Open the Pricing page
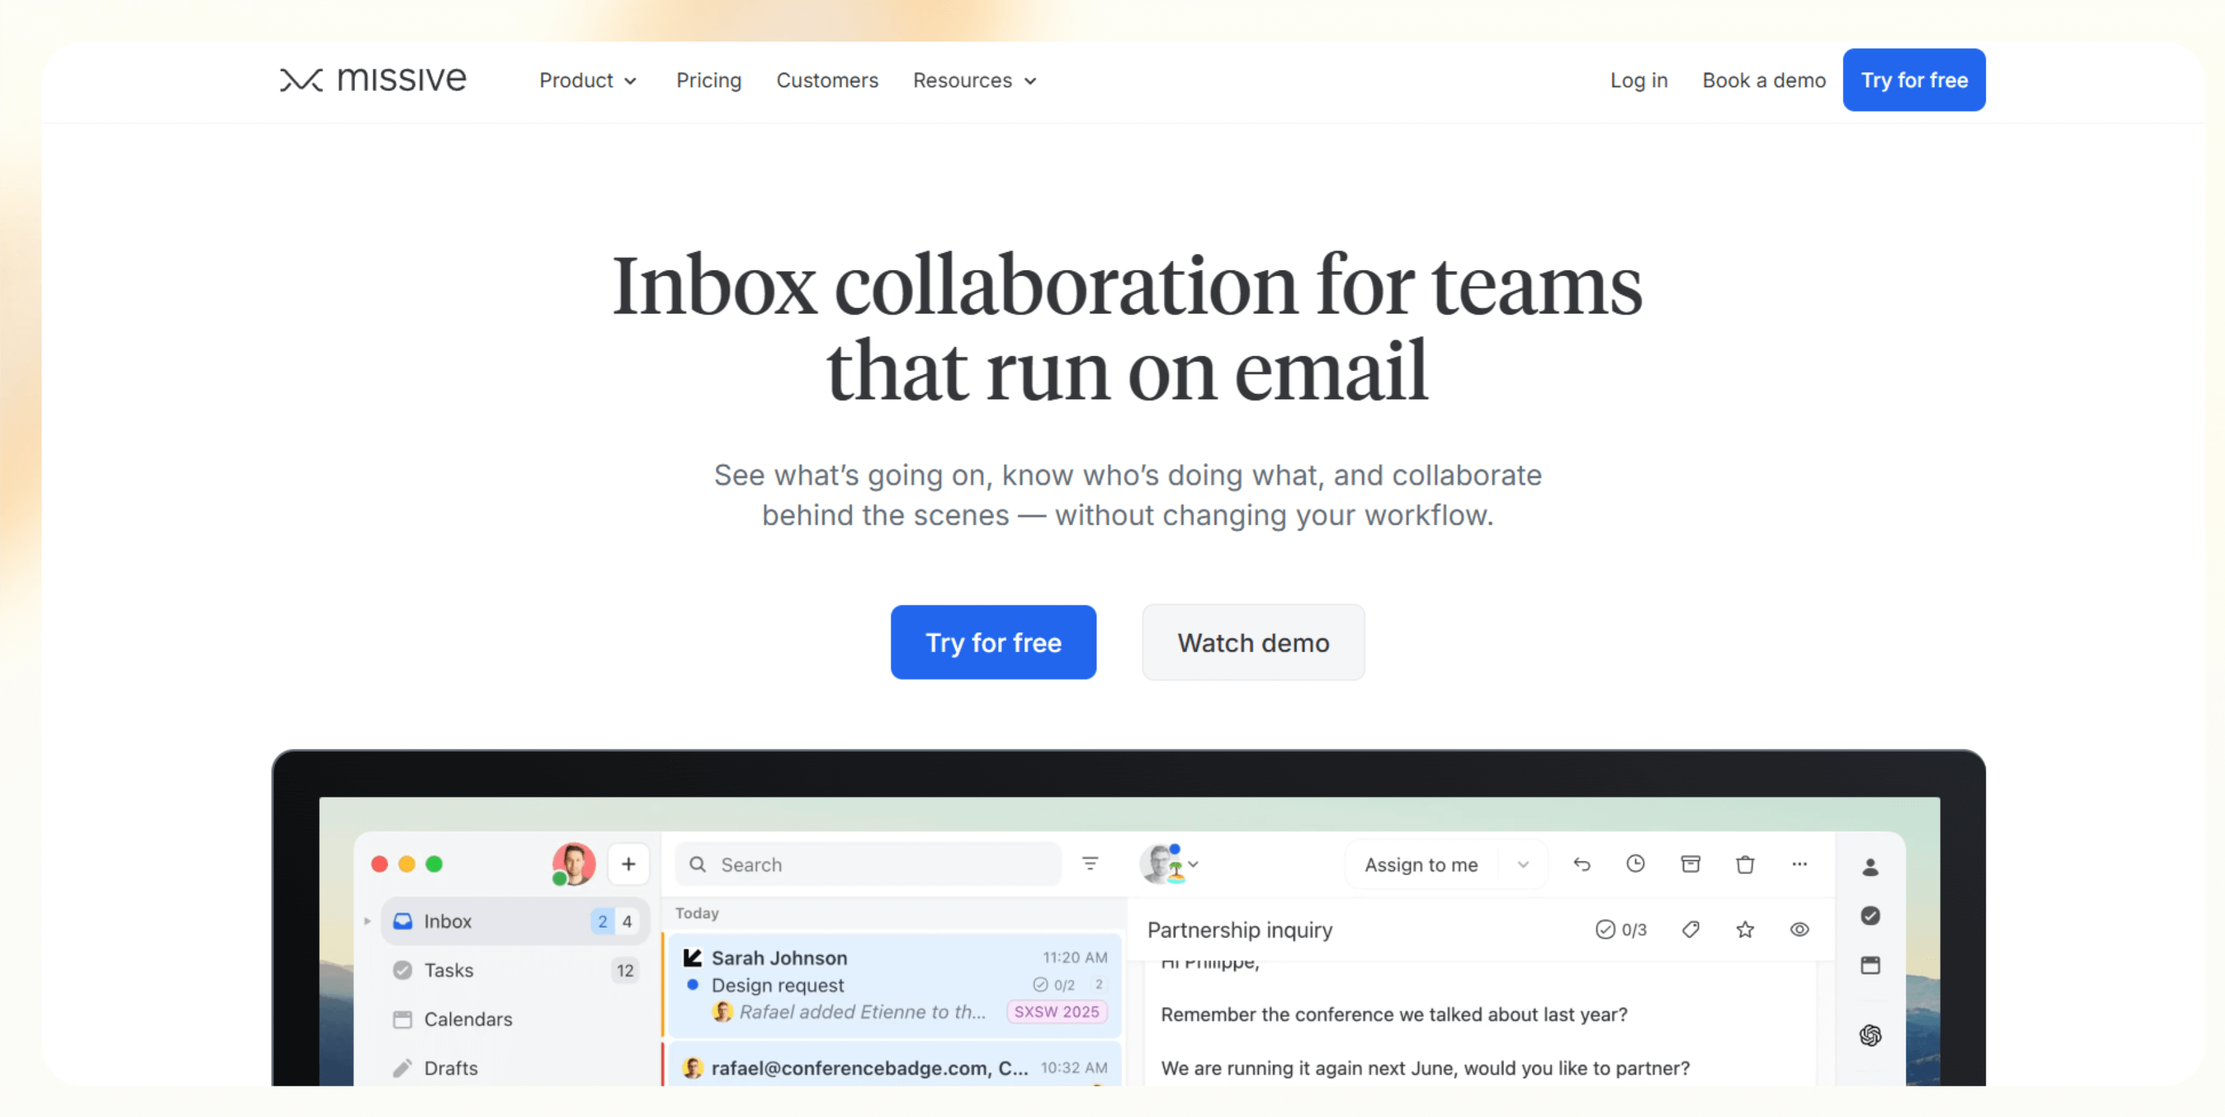Viewport: 2225px width, 1117px height. tap(708, 81)
